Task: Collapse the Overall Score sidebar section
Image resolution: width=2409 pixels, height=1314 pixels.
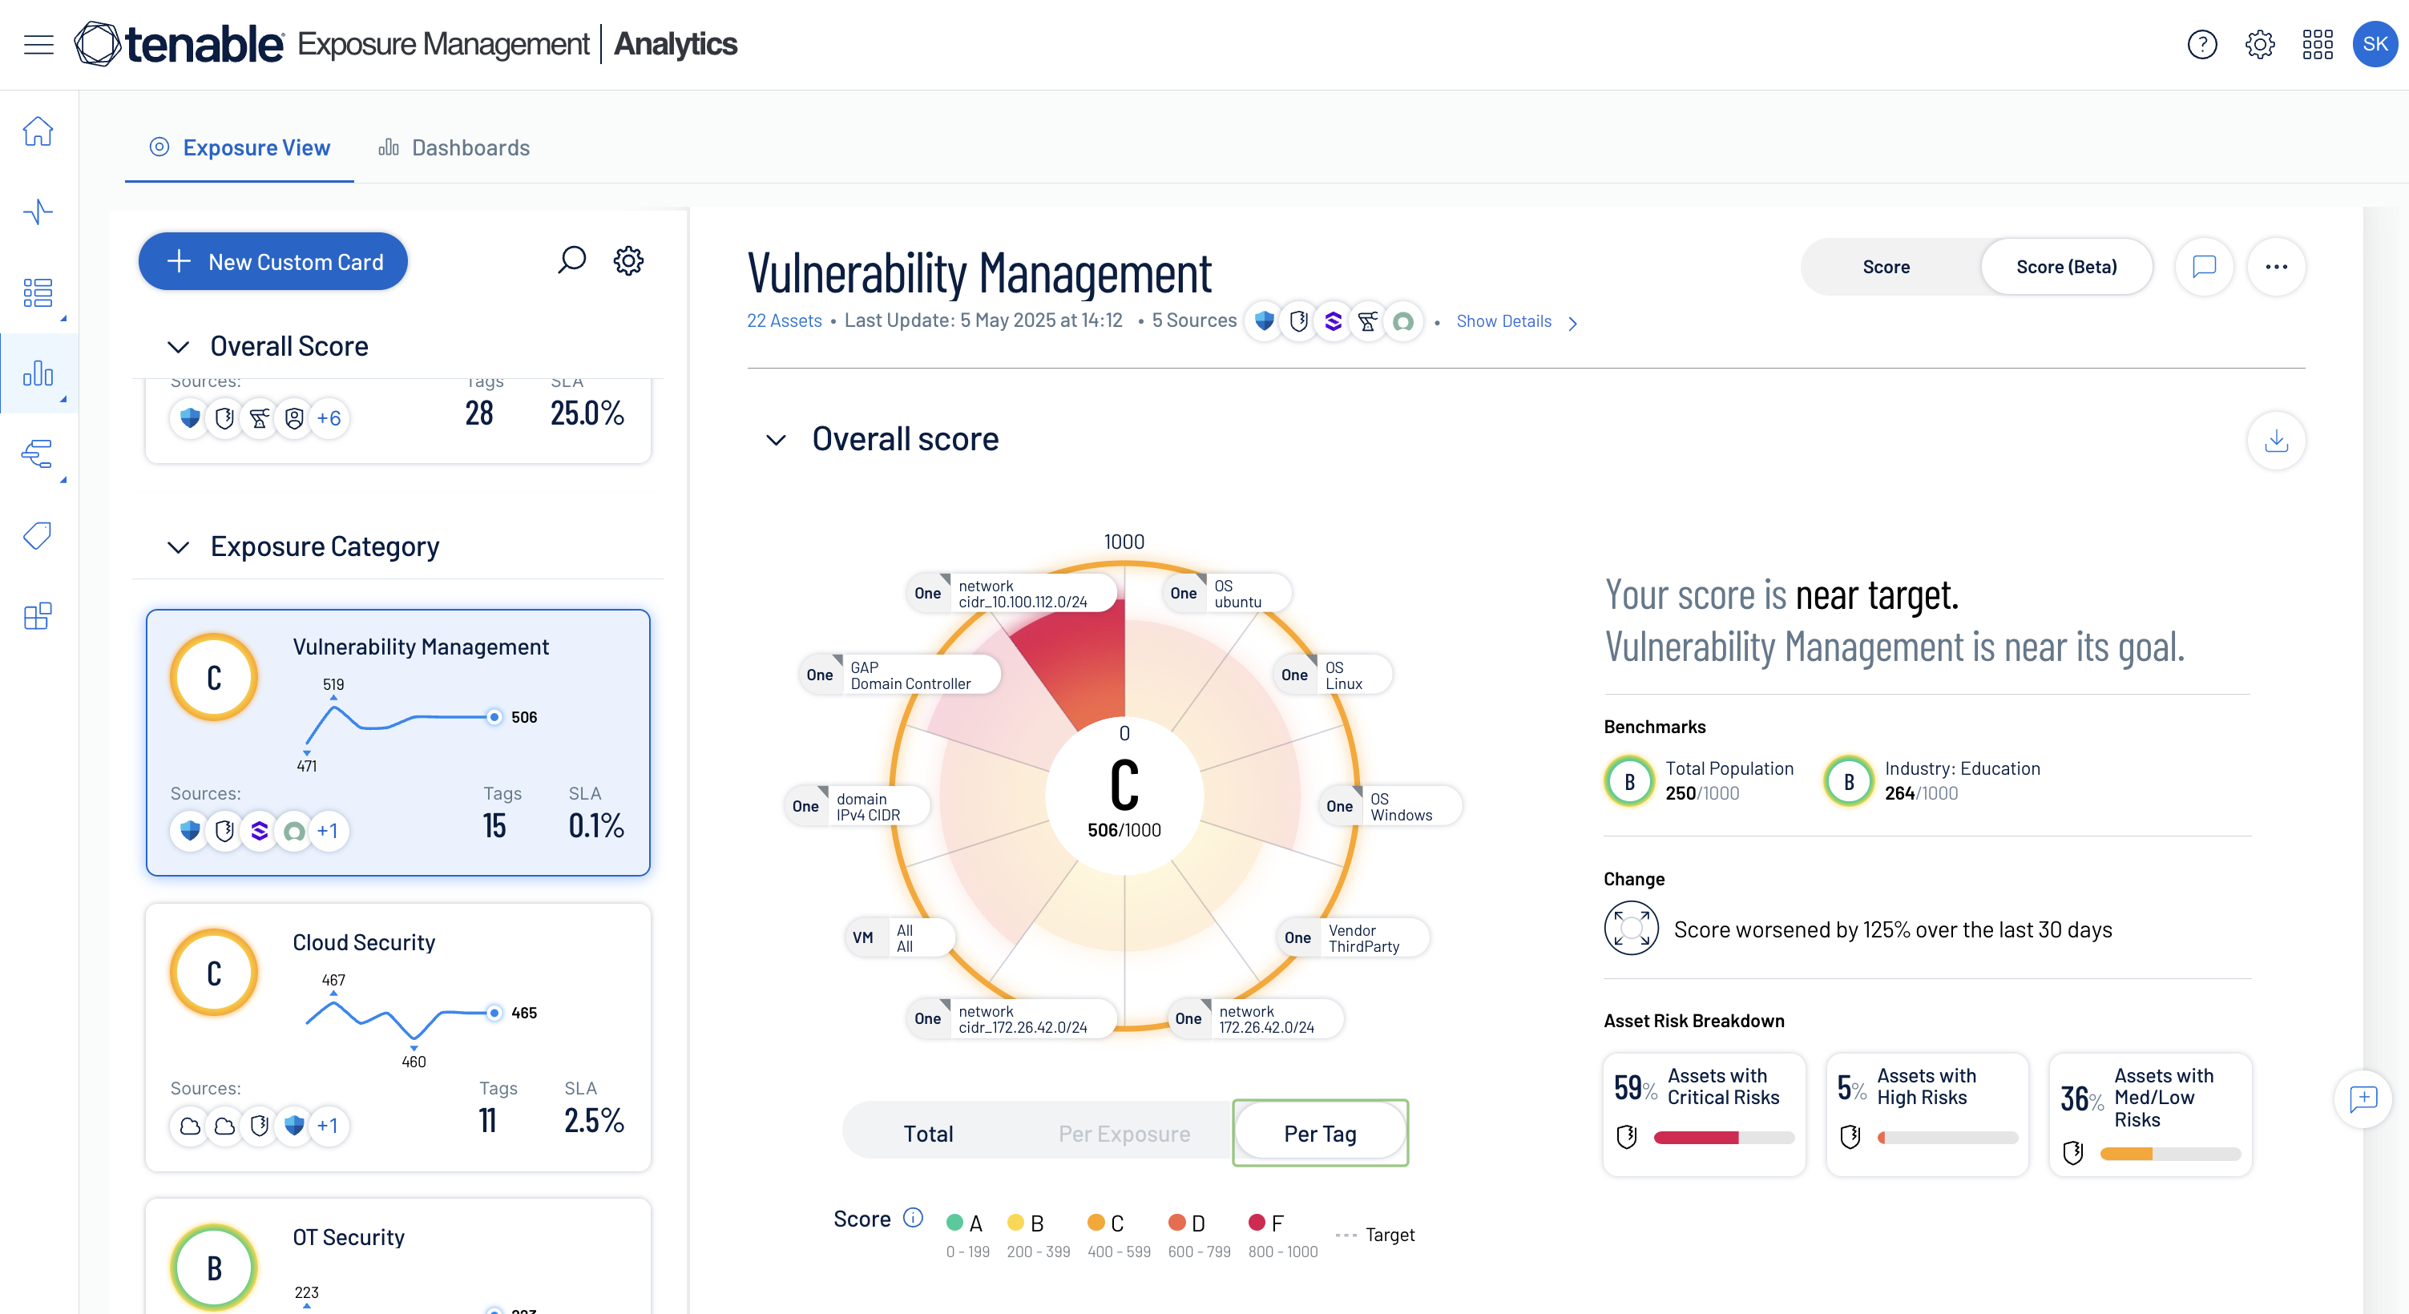Action: (x=178, y=347)
